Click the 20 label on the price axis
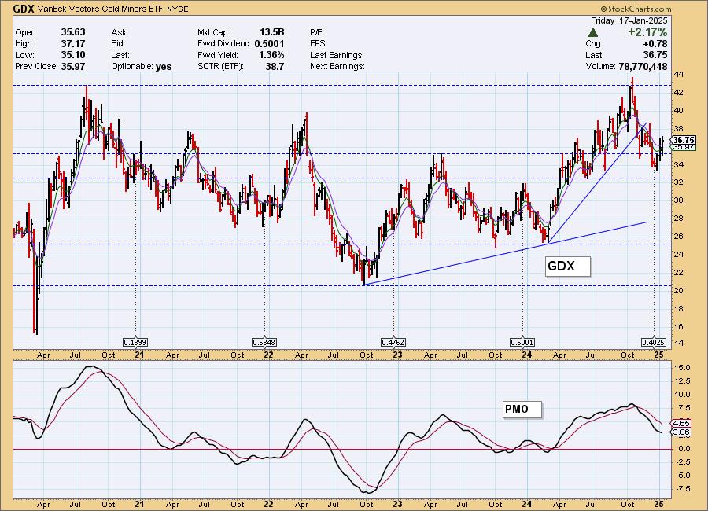Viewport: 708px width, 511px height. point(679,291)
